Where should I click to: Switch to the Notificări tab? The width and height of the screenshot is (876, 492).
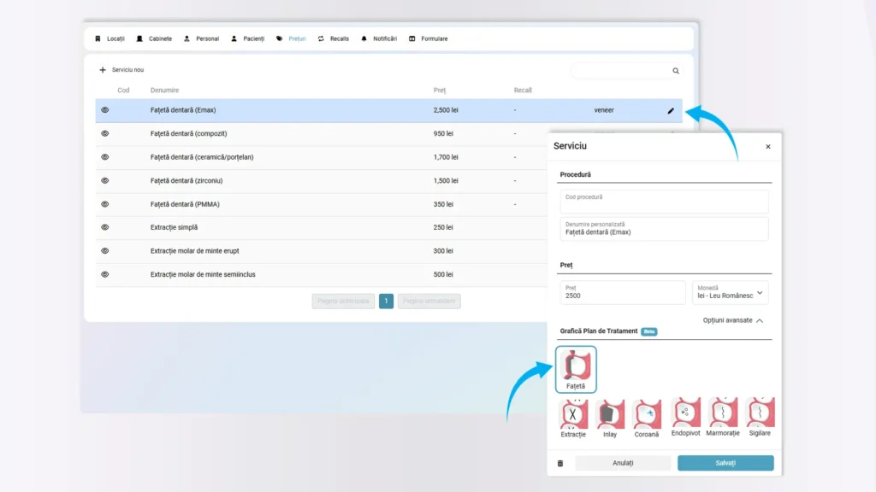coord(379,38)
